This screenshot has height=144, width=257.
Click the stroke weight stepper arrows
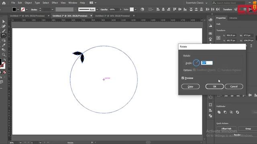point(40,10)
